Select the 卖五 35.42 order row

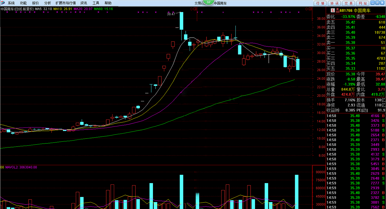[x=356, y=22]
